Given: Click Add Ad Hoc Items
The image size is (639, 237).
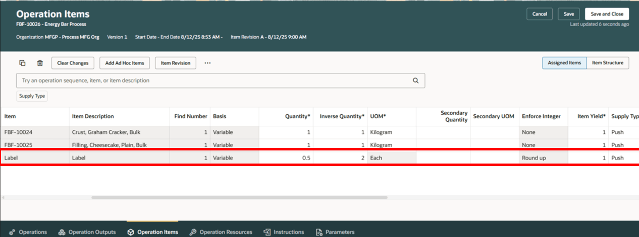Looking at the screenshot, I should coord(125,63).
